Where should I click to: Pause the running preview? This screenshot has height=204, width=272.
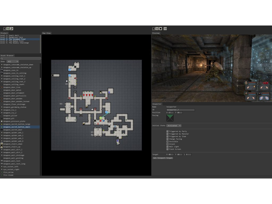157,29
